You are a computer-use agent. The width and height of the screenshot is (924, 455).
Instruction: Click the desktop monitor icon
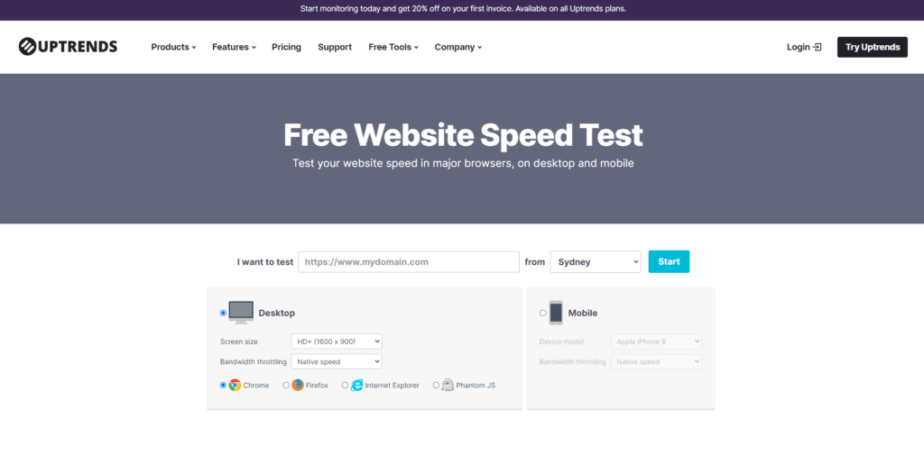(241, 313)
